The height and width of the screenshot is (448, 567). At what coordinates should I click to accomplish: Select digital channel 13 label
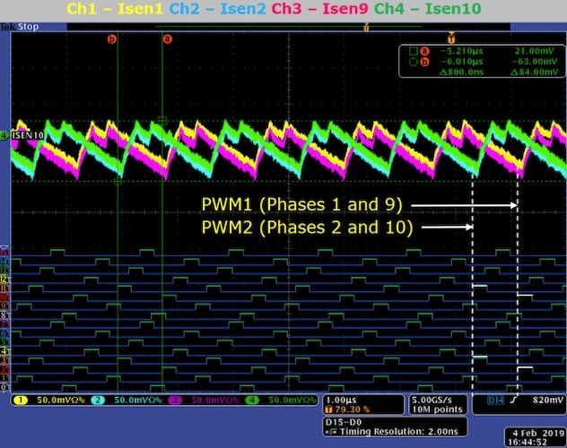coord(4,270)
